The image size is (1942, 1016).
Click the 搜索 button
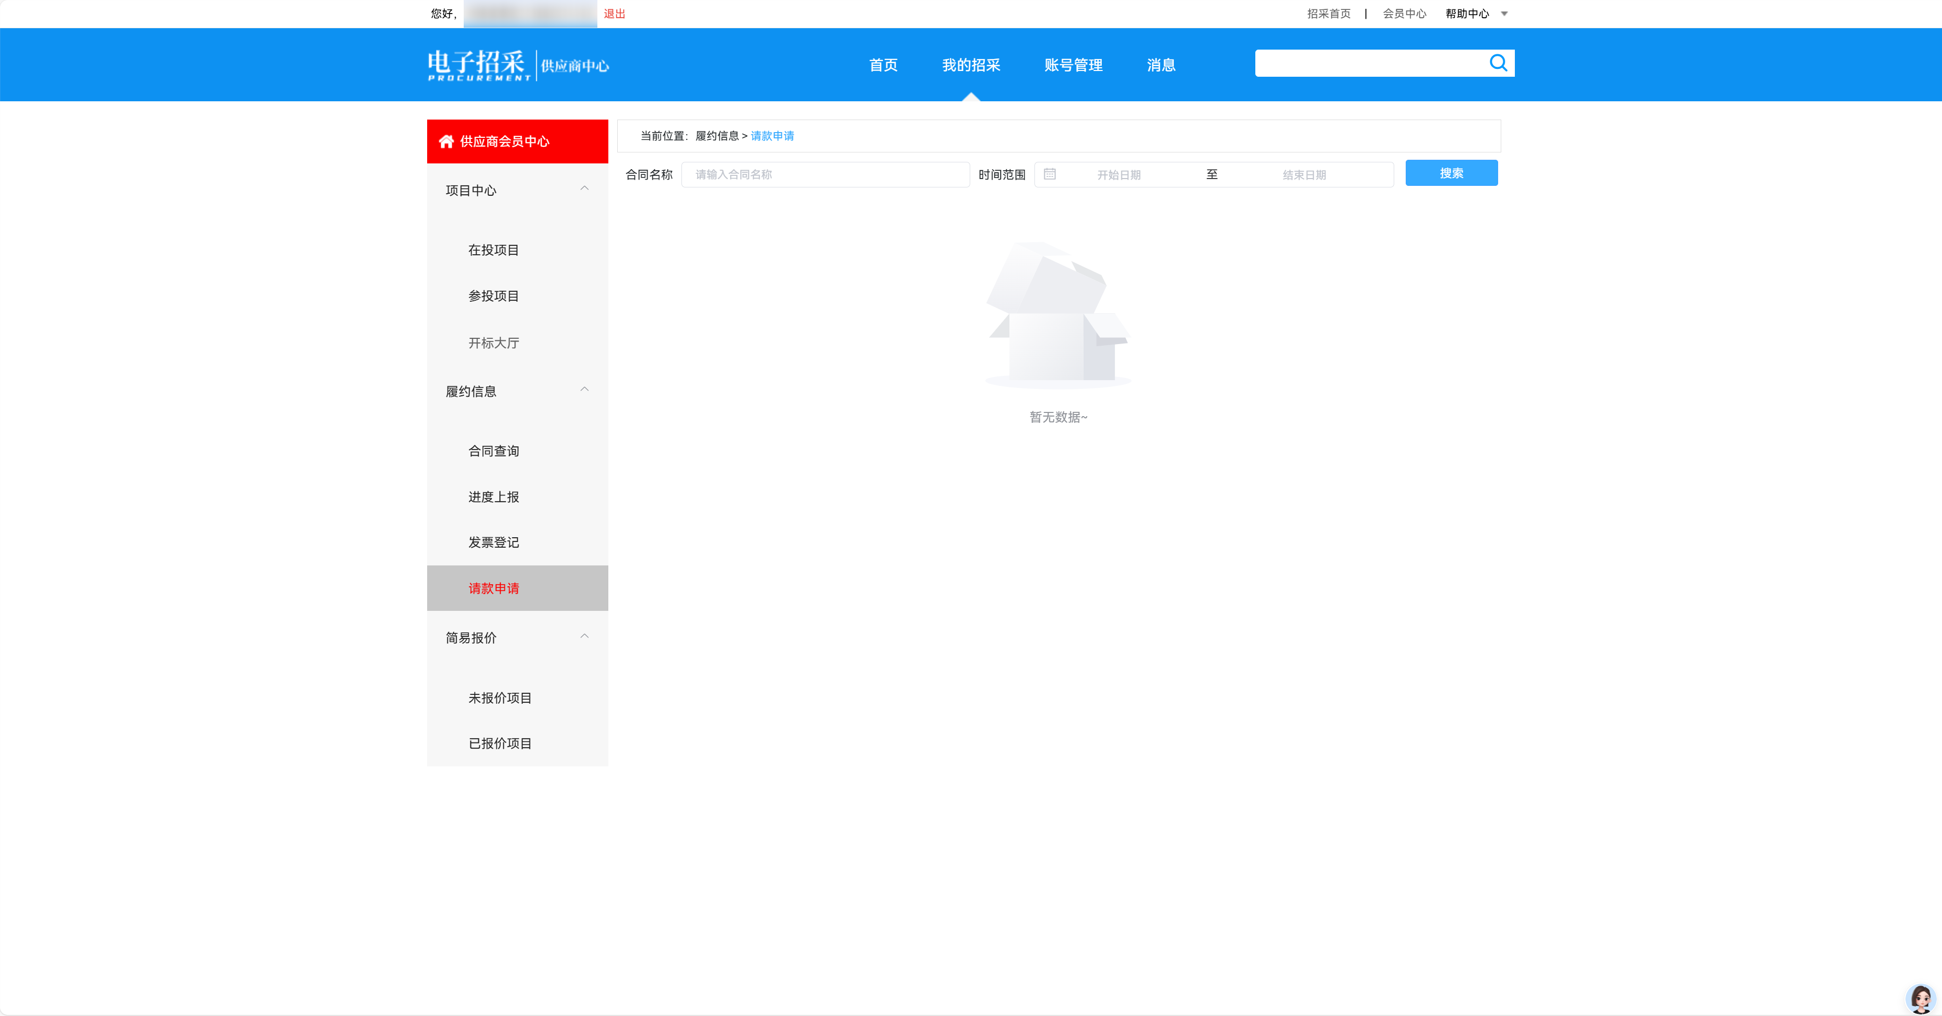1451,173
